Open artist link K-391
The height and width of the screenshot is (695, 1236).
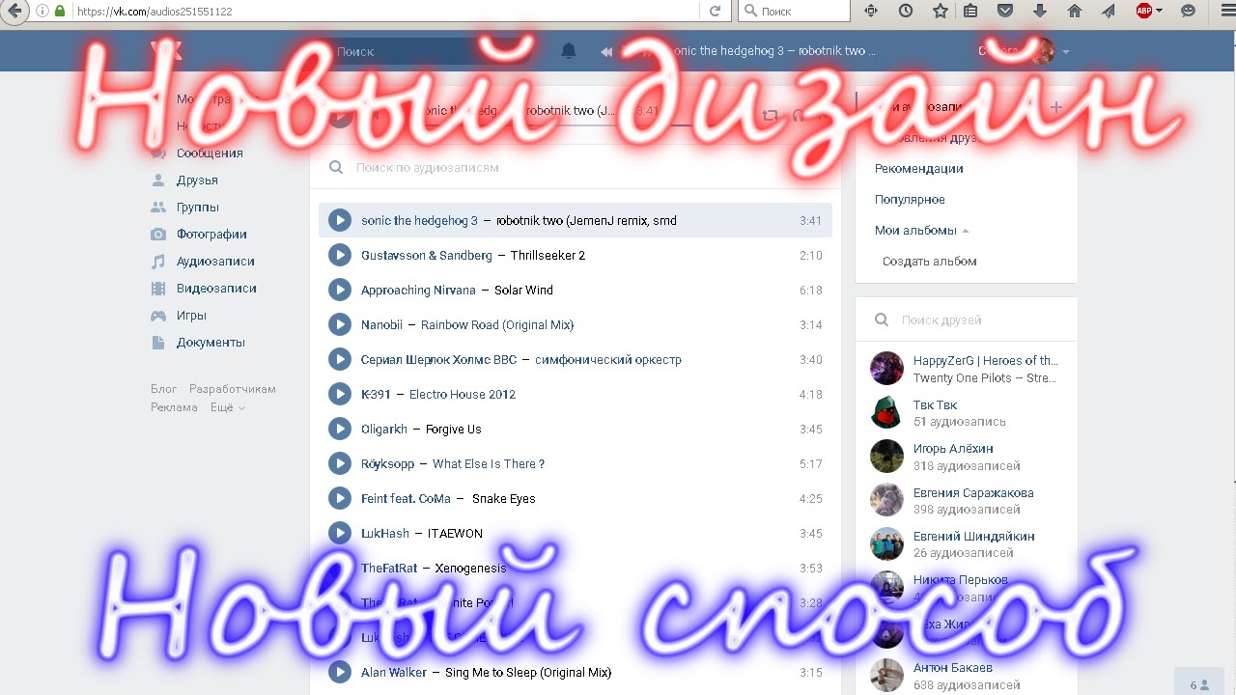376,394
